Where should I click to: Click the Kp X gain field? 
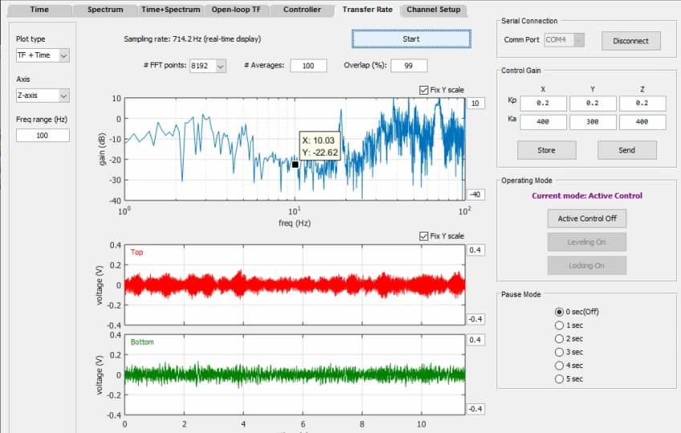coord(543,103)
